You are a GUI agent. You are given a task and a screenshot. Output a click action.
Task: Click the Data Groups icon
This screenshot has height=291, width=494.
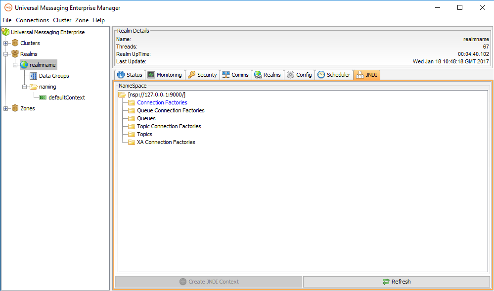tap(34, 76)
